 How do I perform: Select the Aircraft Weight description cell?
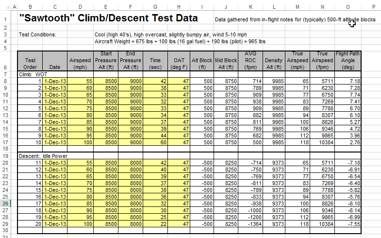point(180,42)
